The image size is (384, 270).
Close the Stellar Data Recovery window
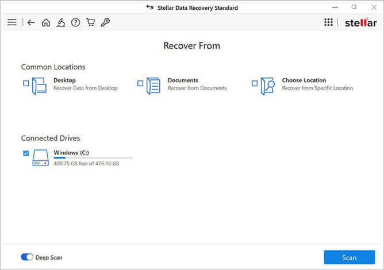(x=374, y=7)
